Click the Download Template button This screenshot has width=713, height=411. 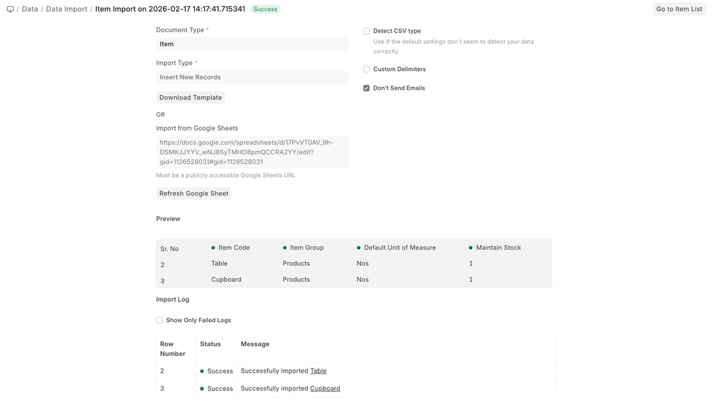coord(190,97)
